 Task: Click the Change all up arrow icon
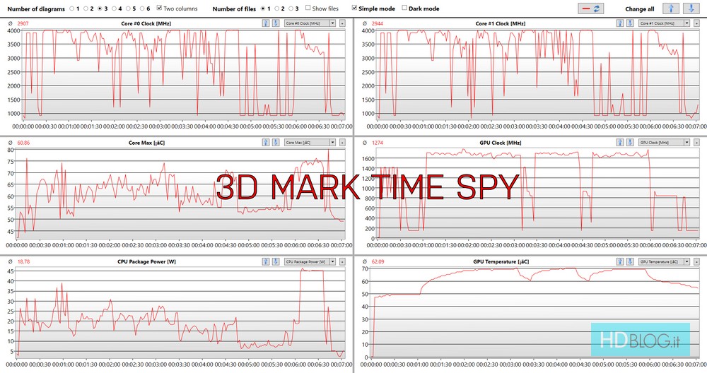pos(672,8)
